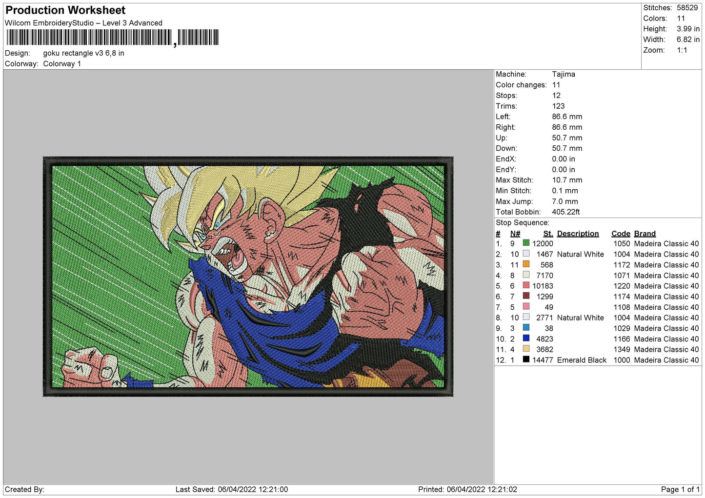Click the Width value 6.82 in
This screenshot has width=705, height=498.
point(688,40)
